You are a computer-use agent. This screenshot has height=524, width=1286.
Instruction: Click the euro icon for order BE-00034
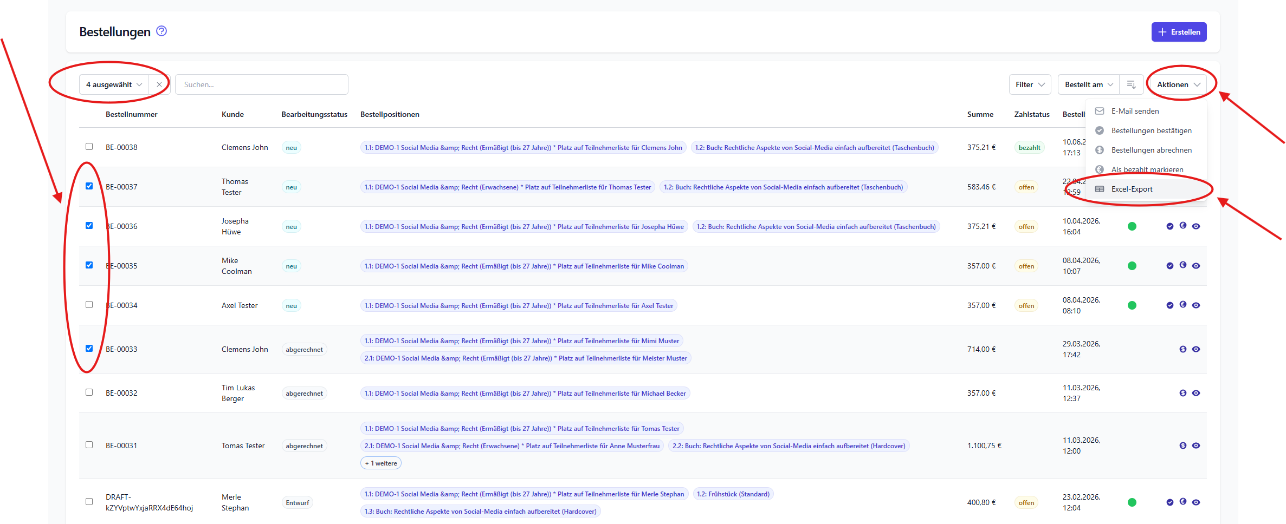[1183, 305]
